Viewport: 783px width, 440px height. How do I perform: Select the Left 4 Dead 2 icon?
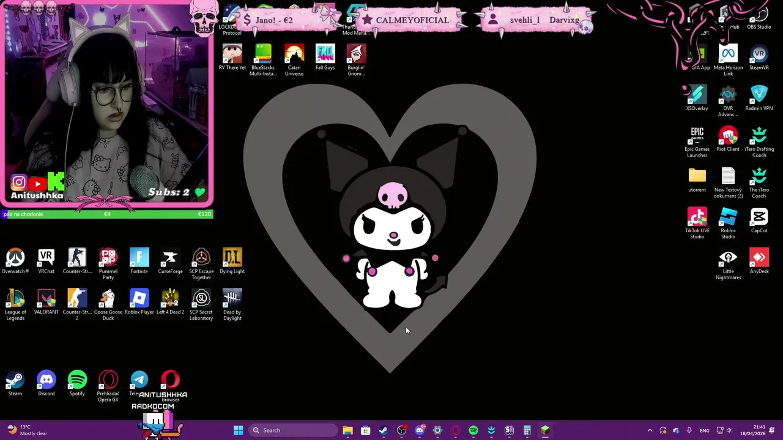pyautogui.click(x=170, y=302)
